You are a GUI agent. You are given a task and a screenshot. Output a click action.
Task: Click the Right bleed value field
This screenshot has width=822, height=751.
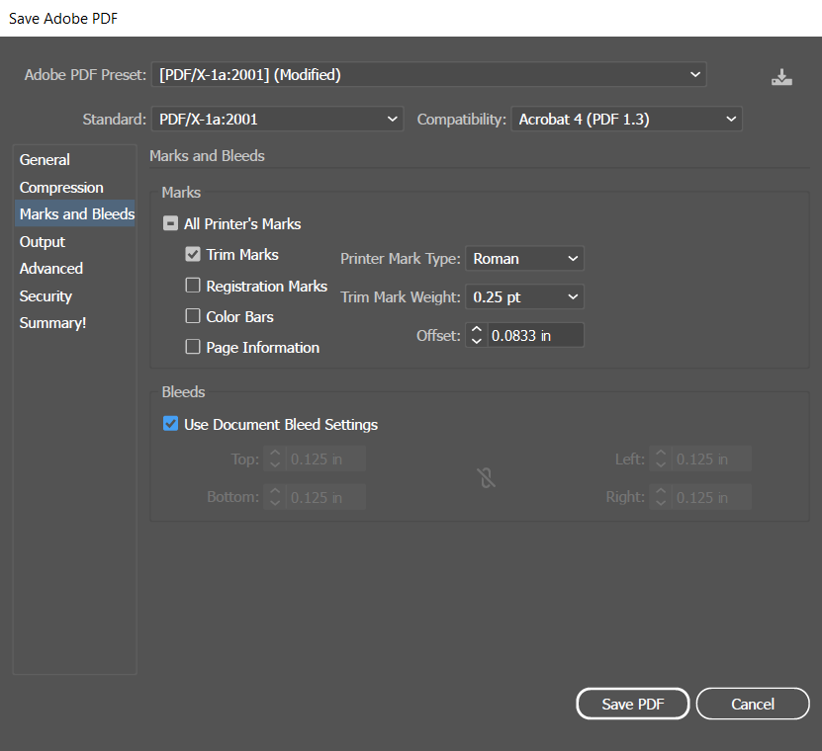711,497
